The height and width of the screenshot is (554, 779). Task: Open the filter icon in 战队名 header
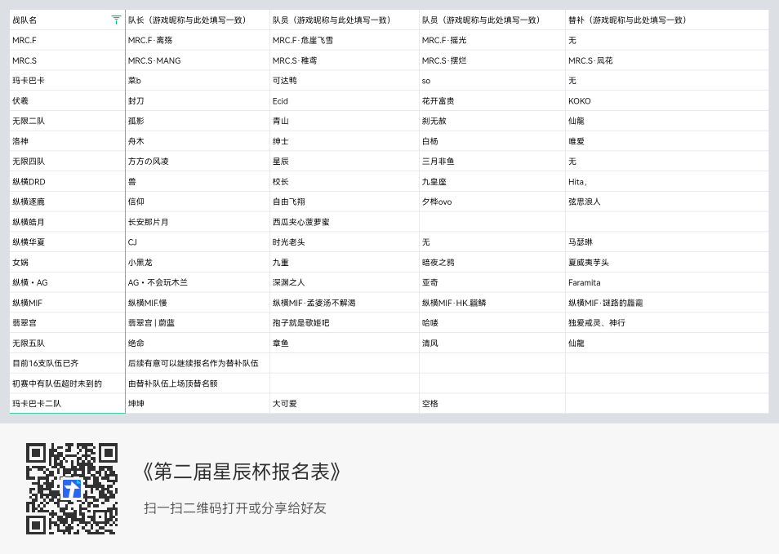[x=116, y=20]
